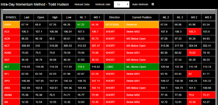
Task: Click AA's MS 2 value 12.36
Action: (x=194, y=102)
